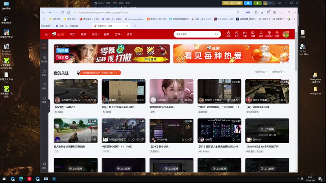
Task: Open the browser AI+ assistant button
Action: point(248,13)
